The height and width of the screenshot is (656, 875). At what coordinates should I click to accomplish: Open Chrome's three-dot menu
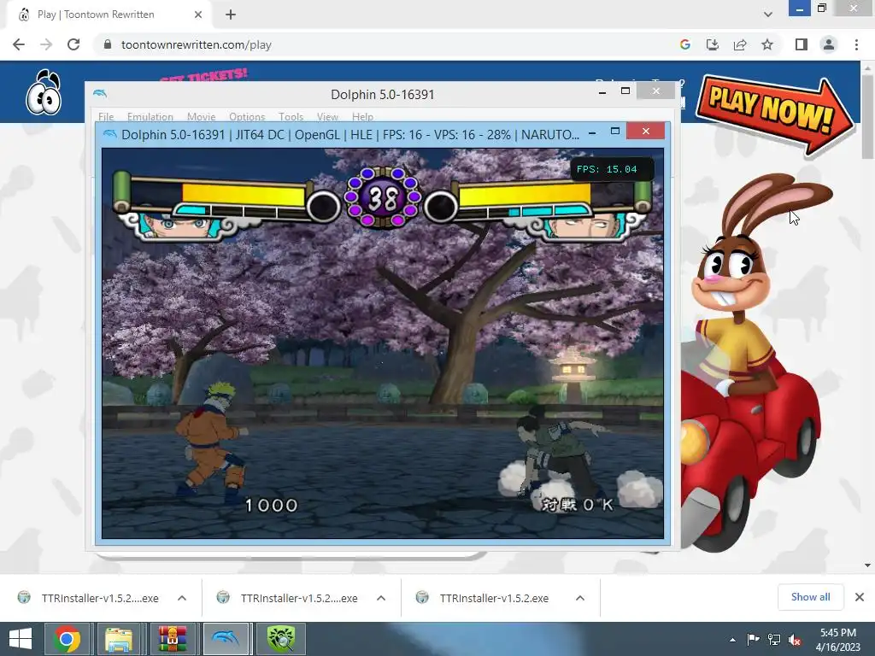[856, 44]
